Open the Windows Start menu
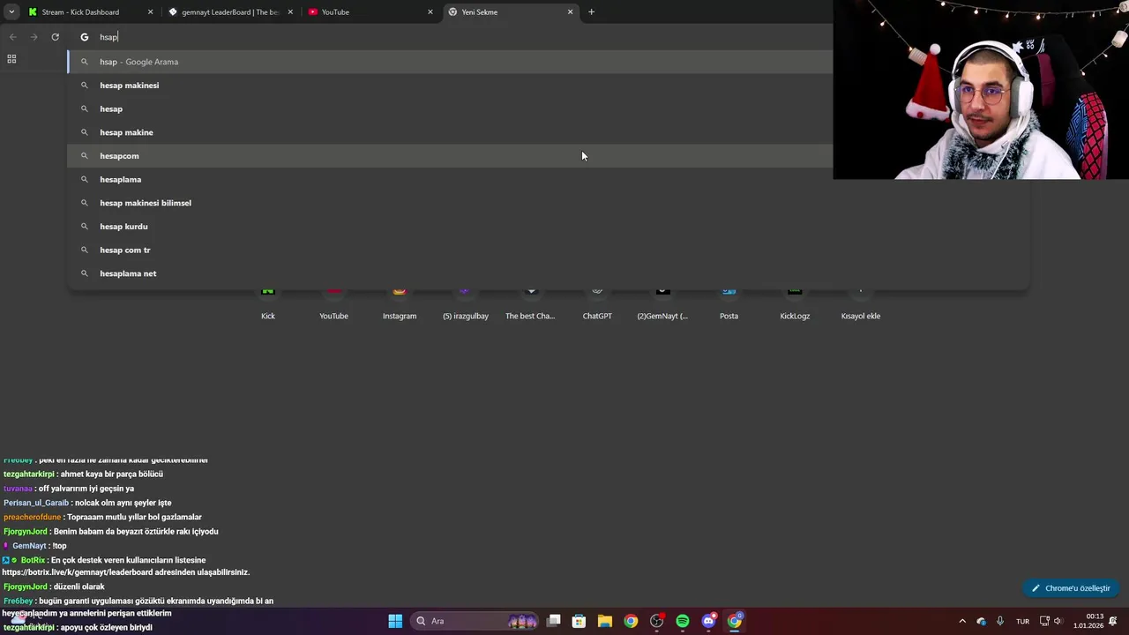The height and width of the screenshot is (635, 1129). click(395, 621)
